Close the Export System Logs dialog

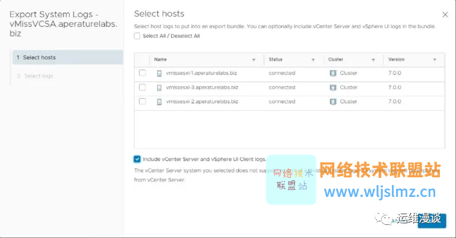click(445, 14)
